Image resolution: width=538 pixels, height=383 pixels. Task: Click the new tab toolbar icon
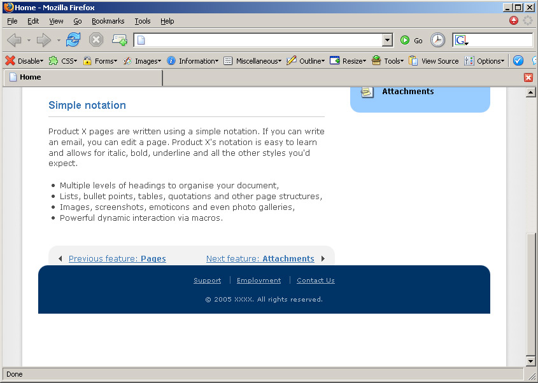(x=120, y=40)
